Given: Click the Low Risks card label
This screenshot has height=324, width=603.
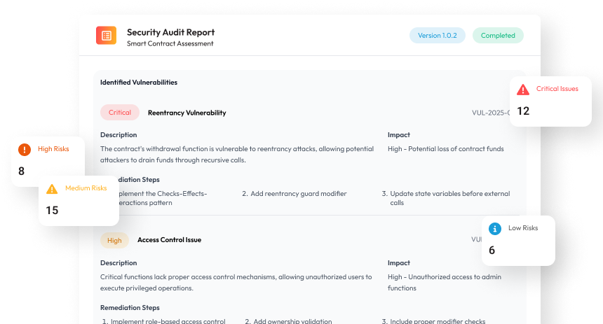Looking at the screenshot, I should [x=523, y=228].
